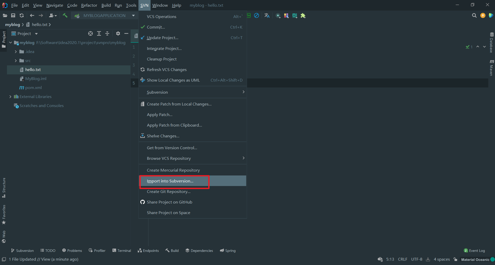
Task: Click the UTF-8 encoding selector
Action: pyautogui.click(x=417, y=259)
